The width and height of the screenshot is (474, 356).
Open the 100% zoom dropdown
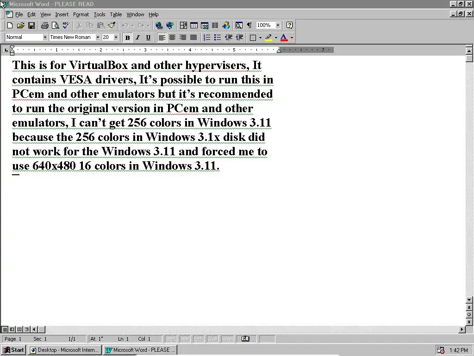[x=278, y=25]
